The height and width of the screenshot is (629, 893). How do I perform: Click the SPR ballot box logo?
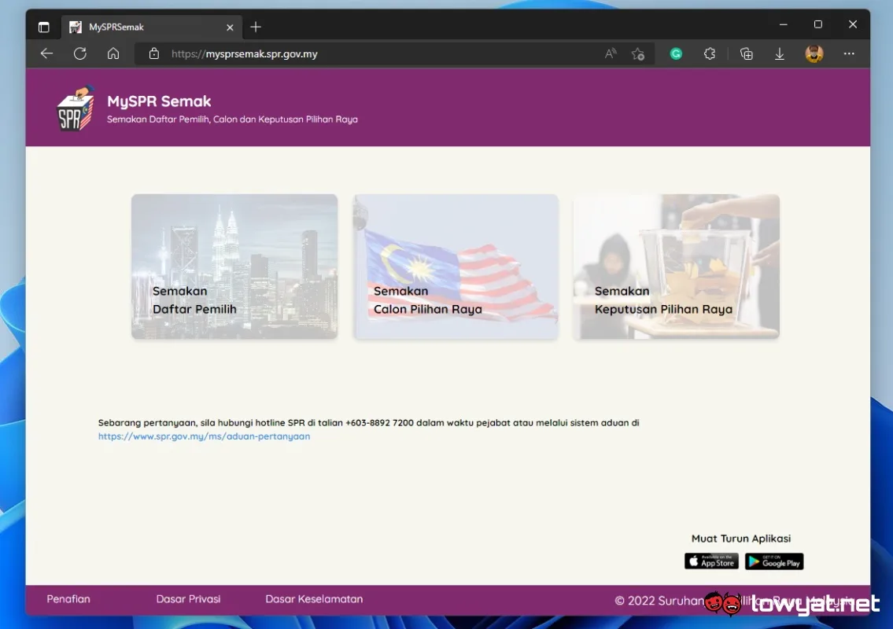tap(76, 109)
